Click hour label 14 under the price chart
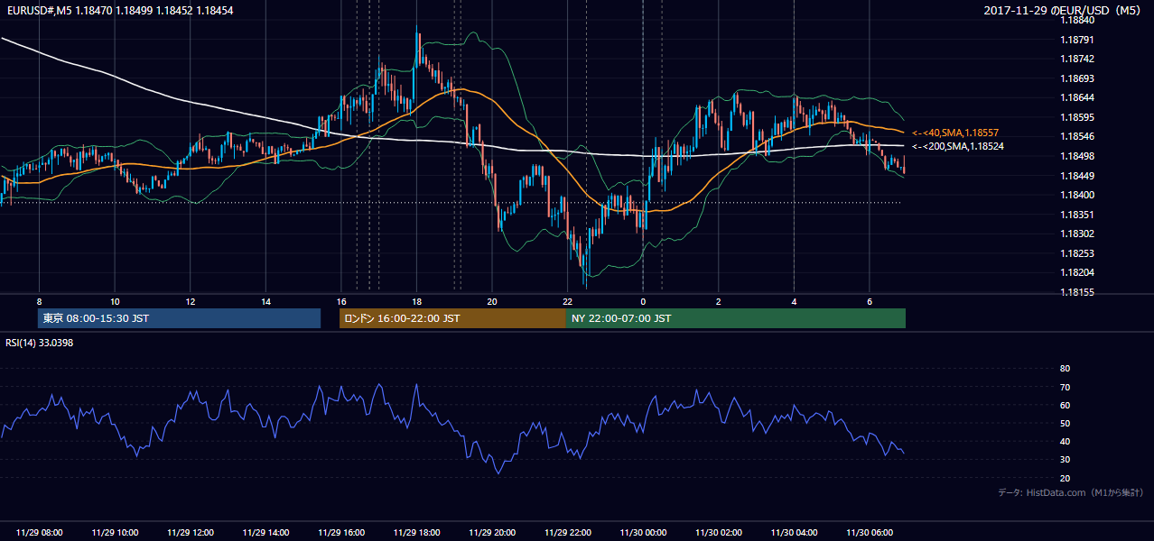 coord(265,301)
